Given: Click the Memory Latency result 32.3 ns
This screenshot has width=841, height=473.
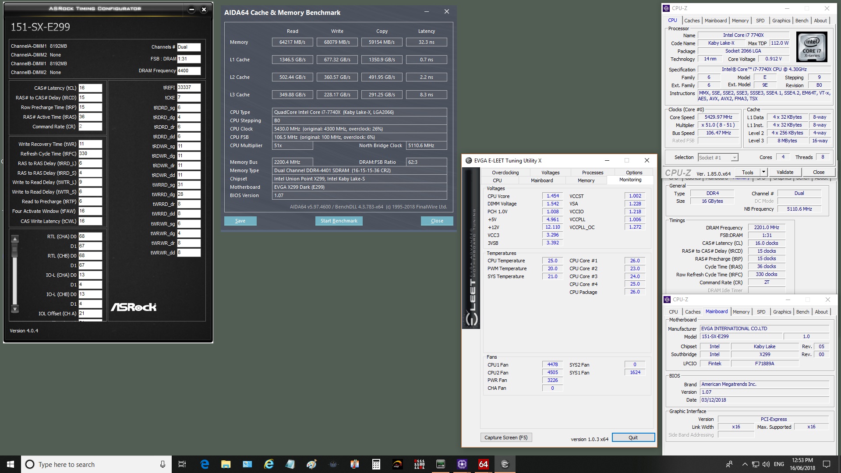Looking at the screenshot, I should pos(426,42).
